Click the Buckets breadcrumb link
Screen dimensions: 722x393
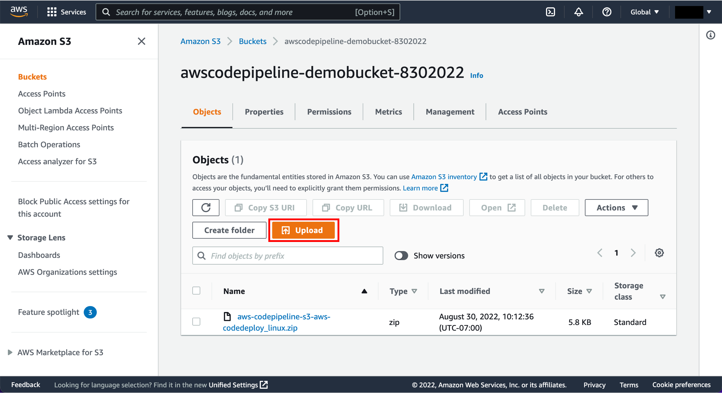click(x=253, y=41)
